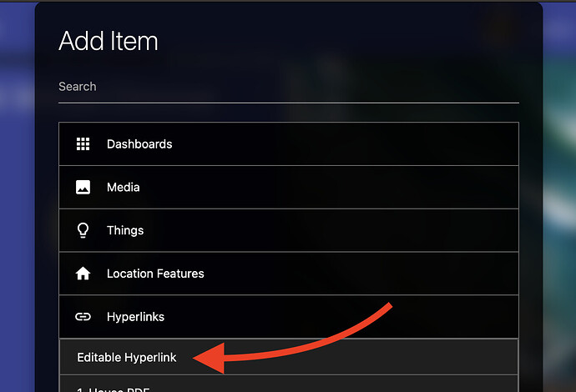Choose the partially visible House PDF item
Viewport: 576px width, 392px height.
tap(289, 384)
